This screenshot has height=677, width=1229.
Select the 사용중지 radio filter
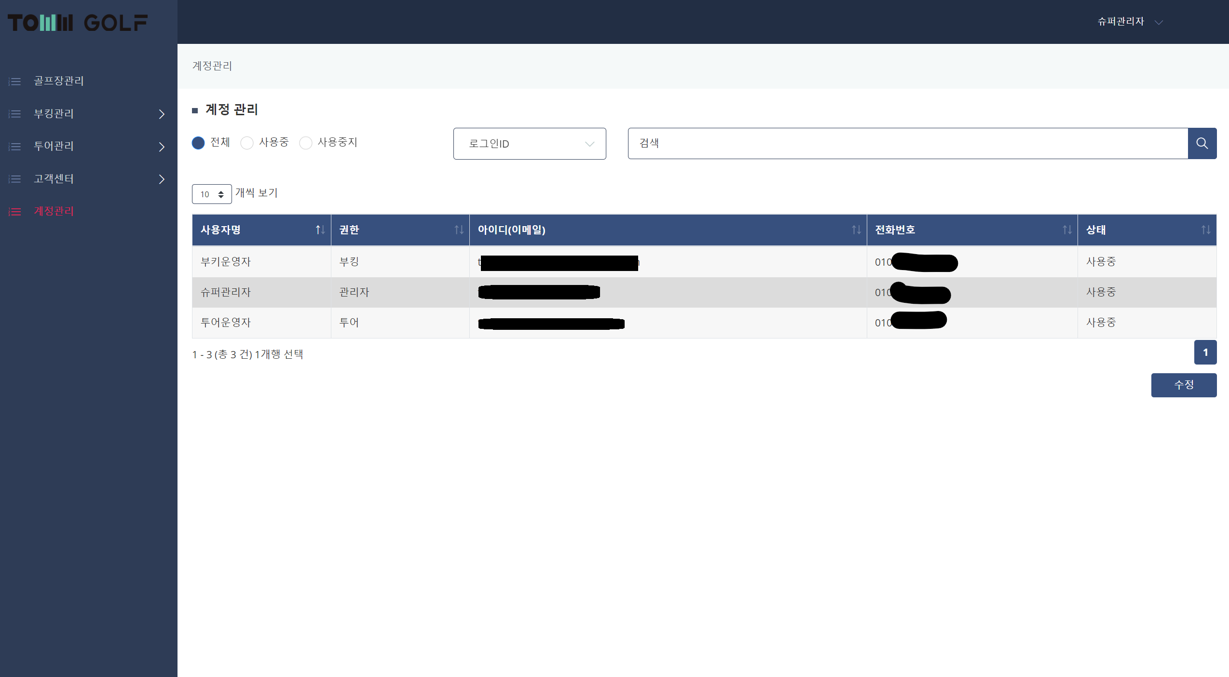[306, 143]
